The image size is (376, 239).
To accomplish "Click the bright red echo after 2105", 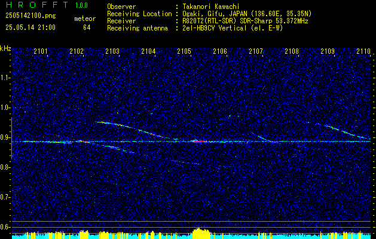I will [x=201, y=141].
